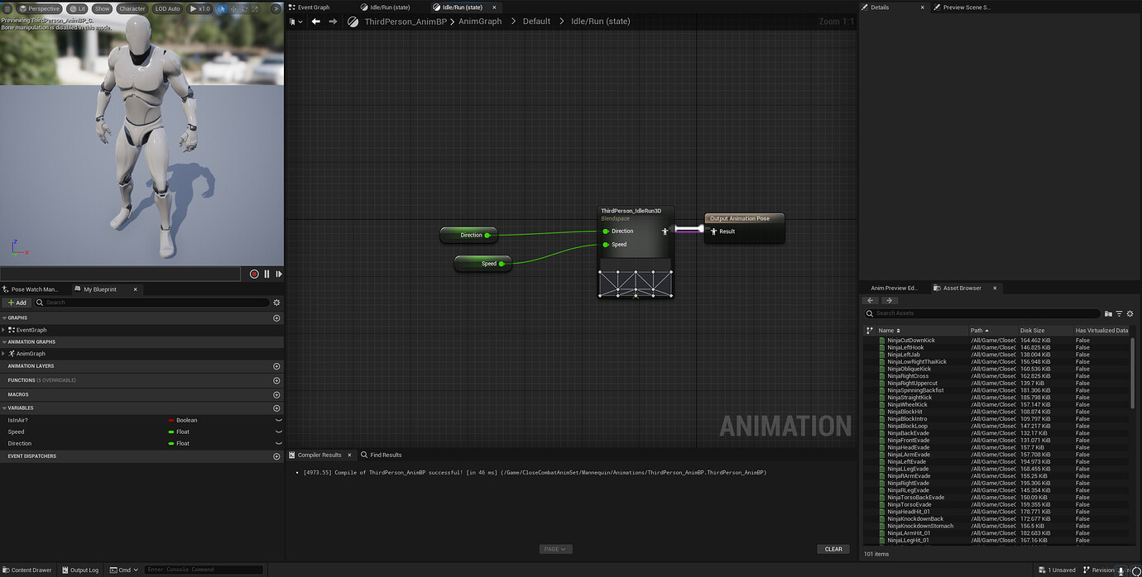Switch to the Anim Preview Editor tab

(894, 288)
